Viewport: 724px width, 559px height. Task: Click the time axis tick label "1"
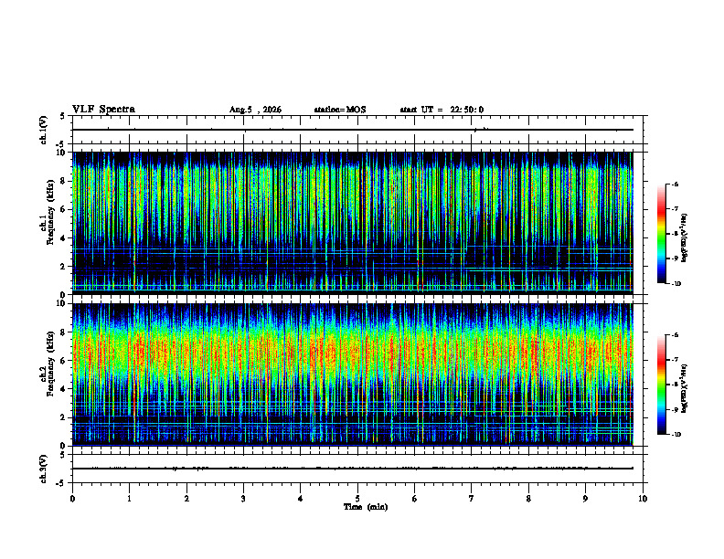[x=129, y=499]
